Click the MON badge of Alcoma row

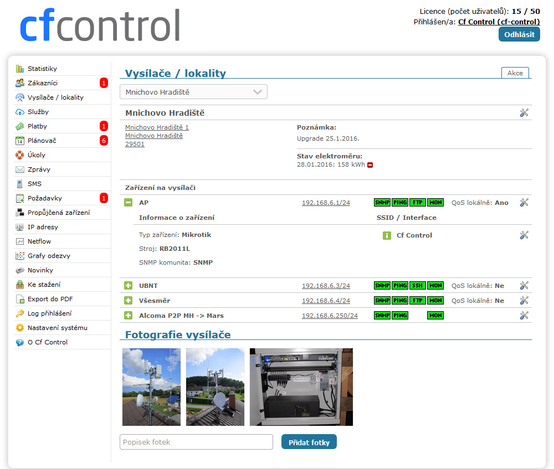[x=435, y=316]
